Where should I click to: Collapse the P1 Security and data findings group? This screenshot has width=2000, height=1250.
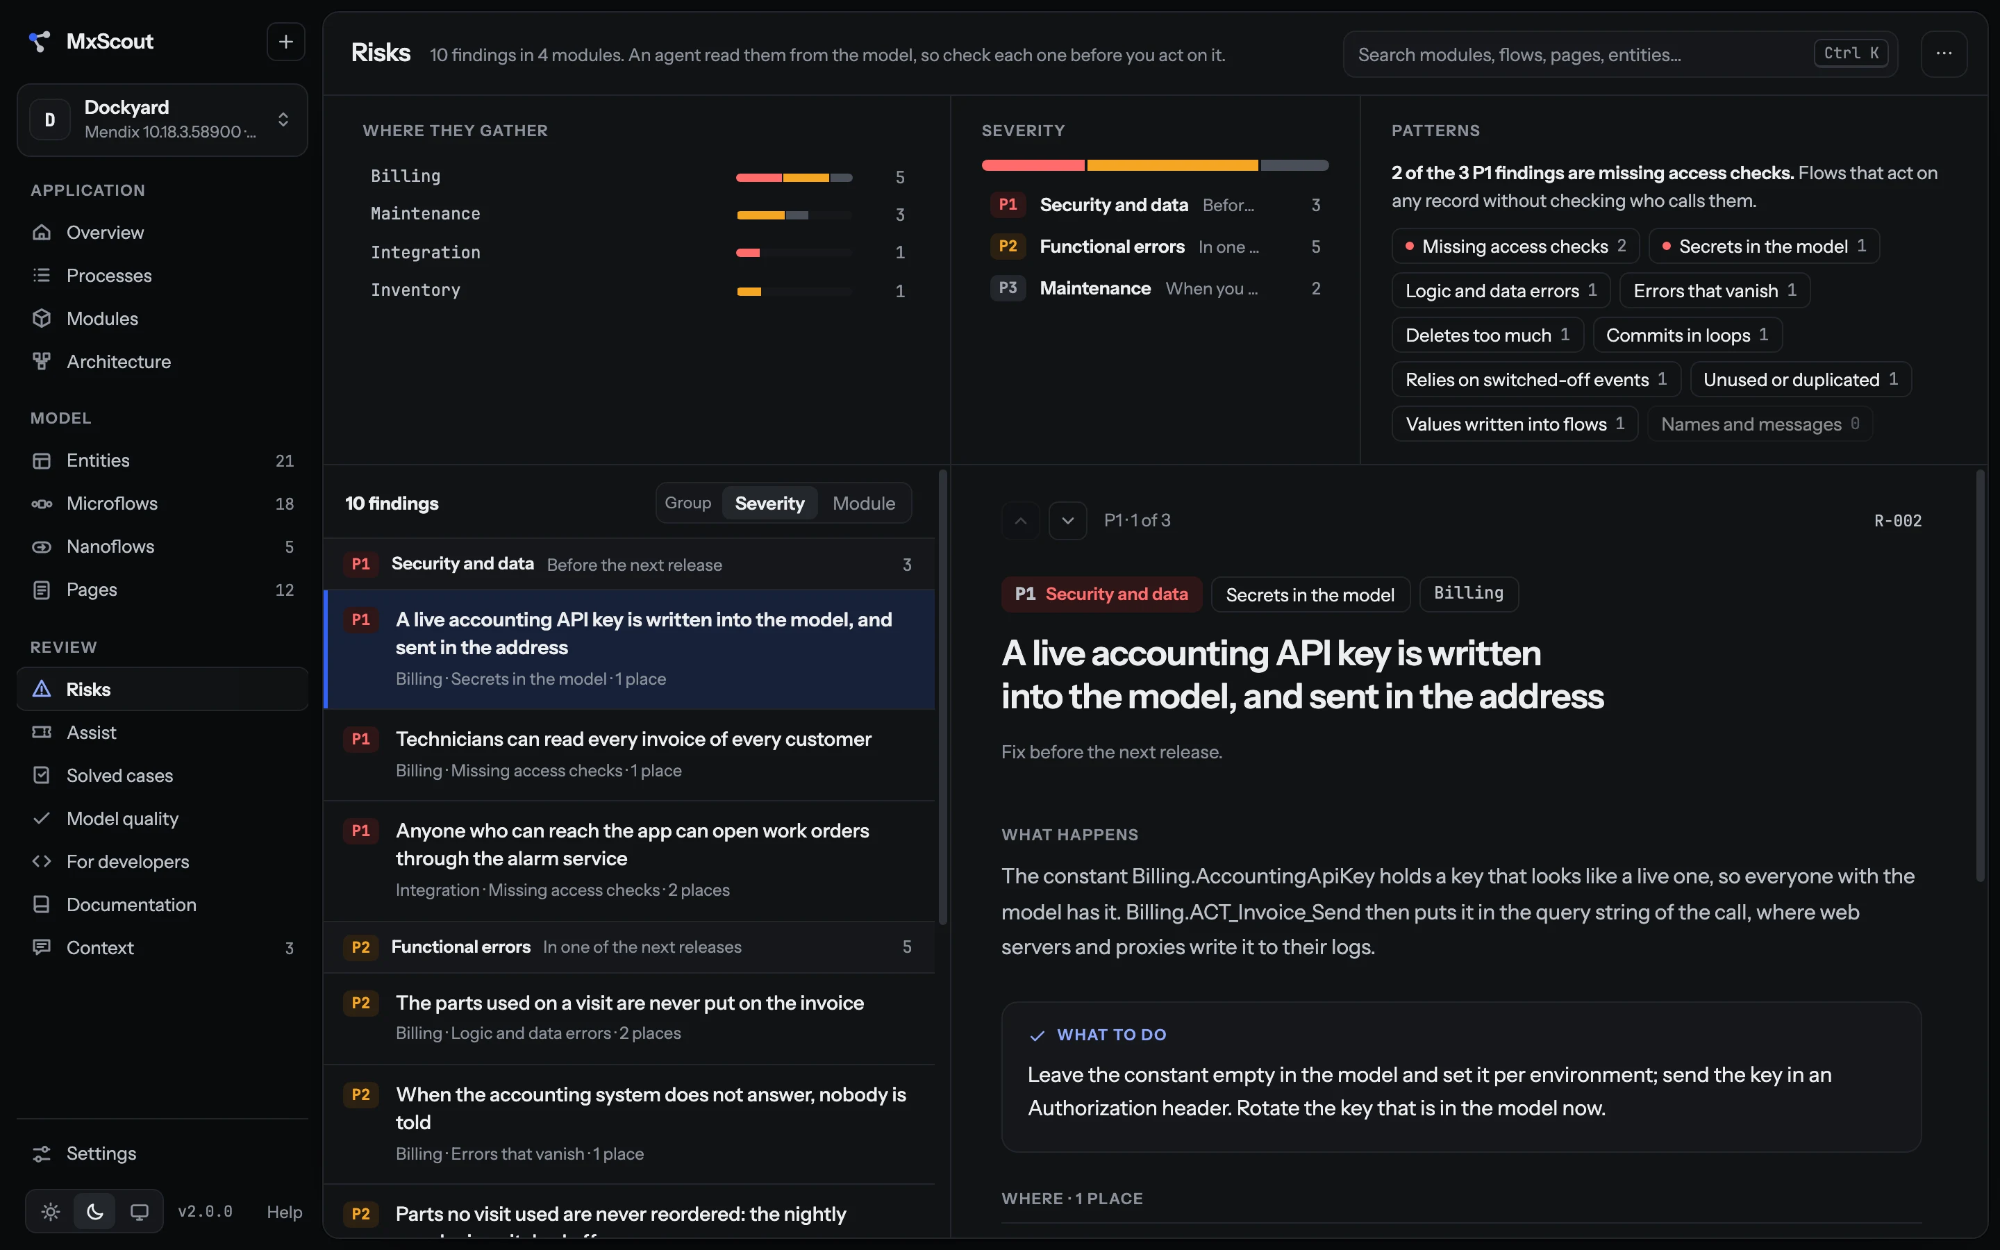point(629,565)
